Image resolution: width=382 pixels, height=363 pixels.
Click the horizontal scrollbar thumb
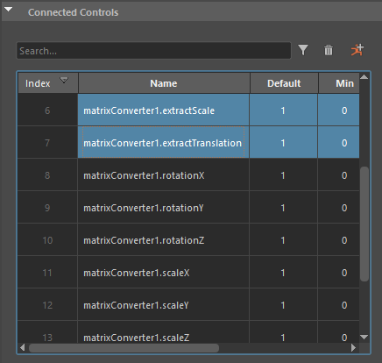point(124,348)
